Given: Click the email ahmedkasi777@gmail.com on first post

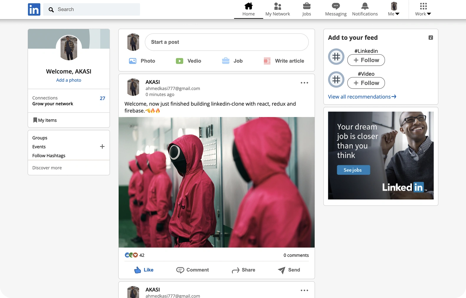Looking at the screenshot, I should 173,88.
